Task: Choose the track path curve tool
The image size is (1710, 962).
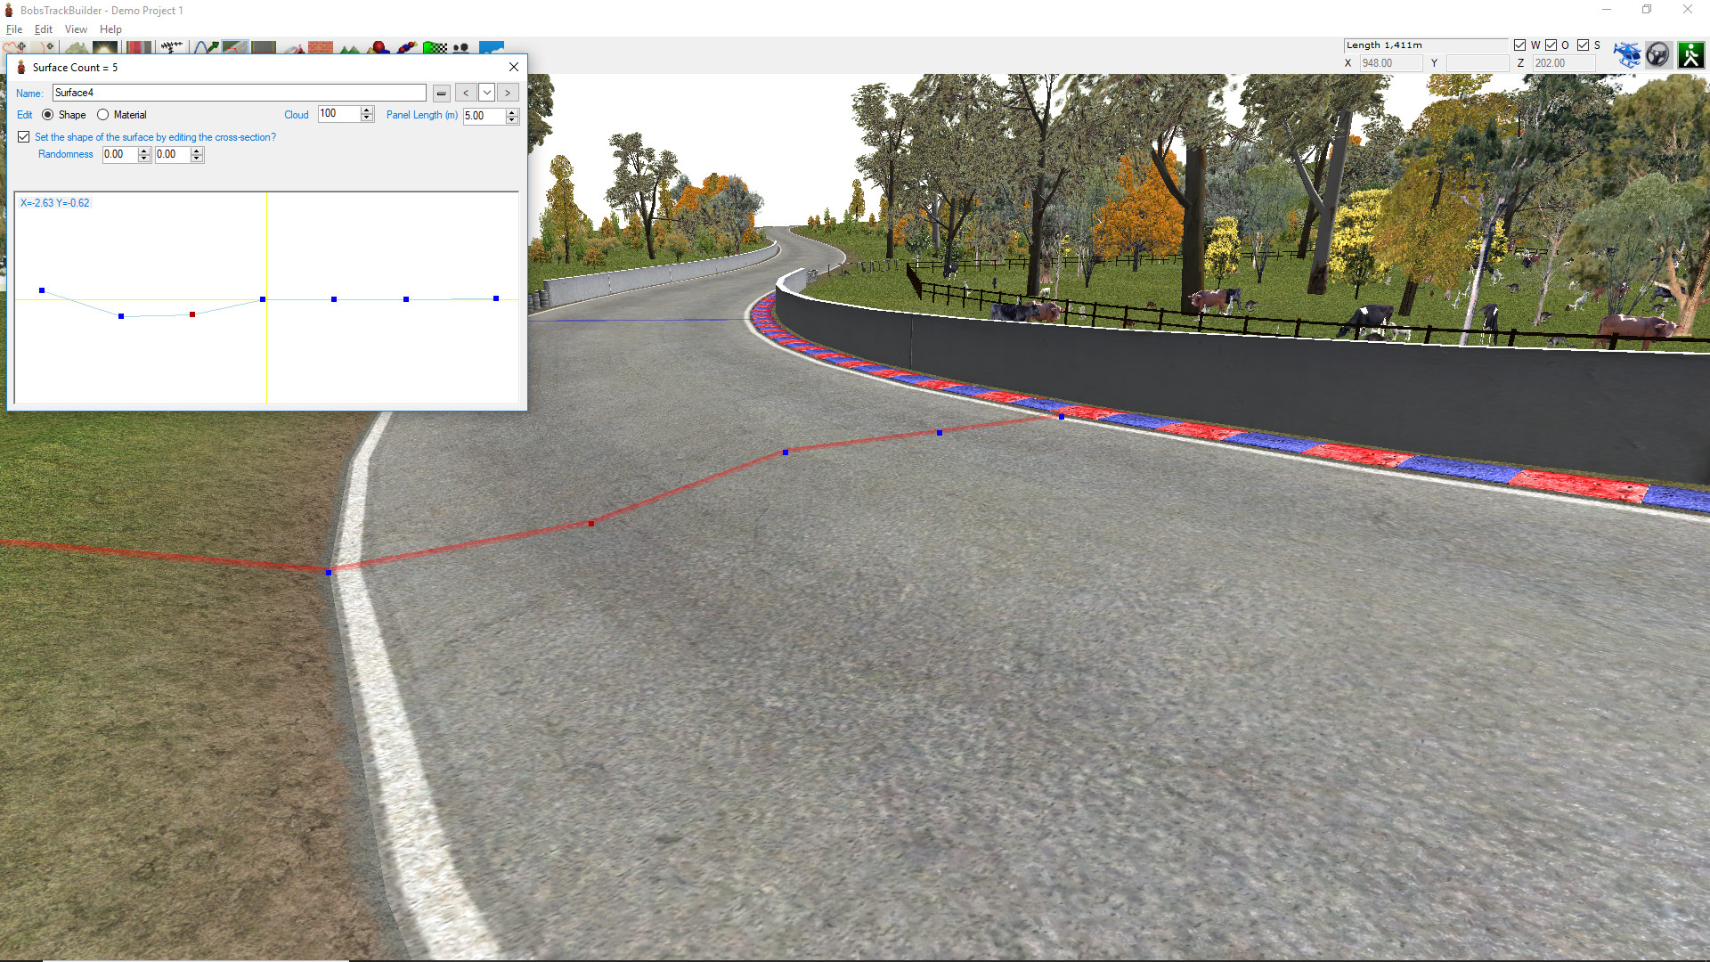Action: tap(207, 49)
